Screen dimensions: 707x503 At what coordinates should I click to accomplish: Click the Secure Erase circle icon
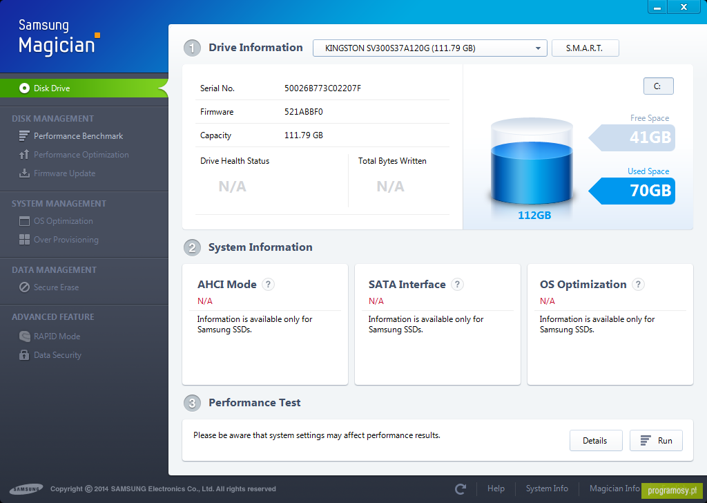(24, 287)
